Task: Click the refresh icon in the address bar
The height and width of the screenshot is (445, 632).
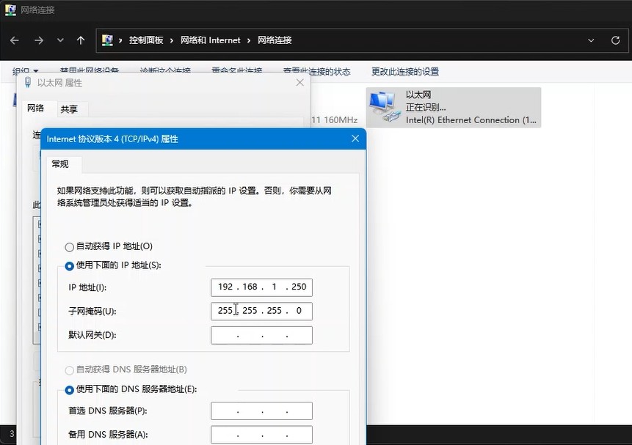Action: coord(616,40)
